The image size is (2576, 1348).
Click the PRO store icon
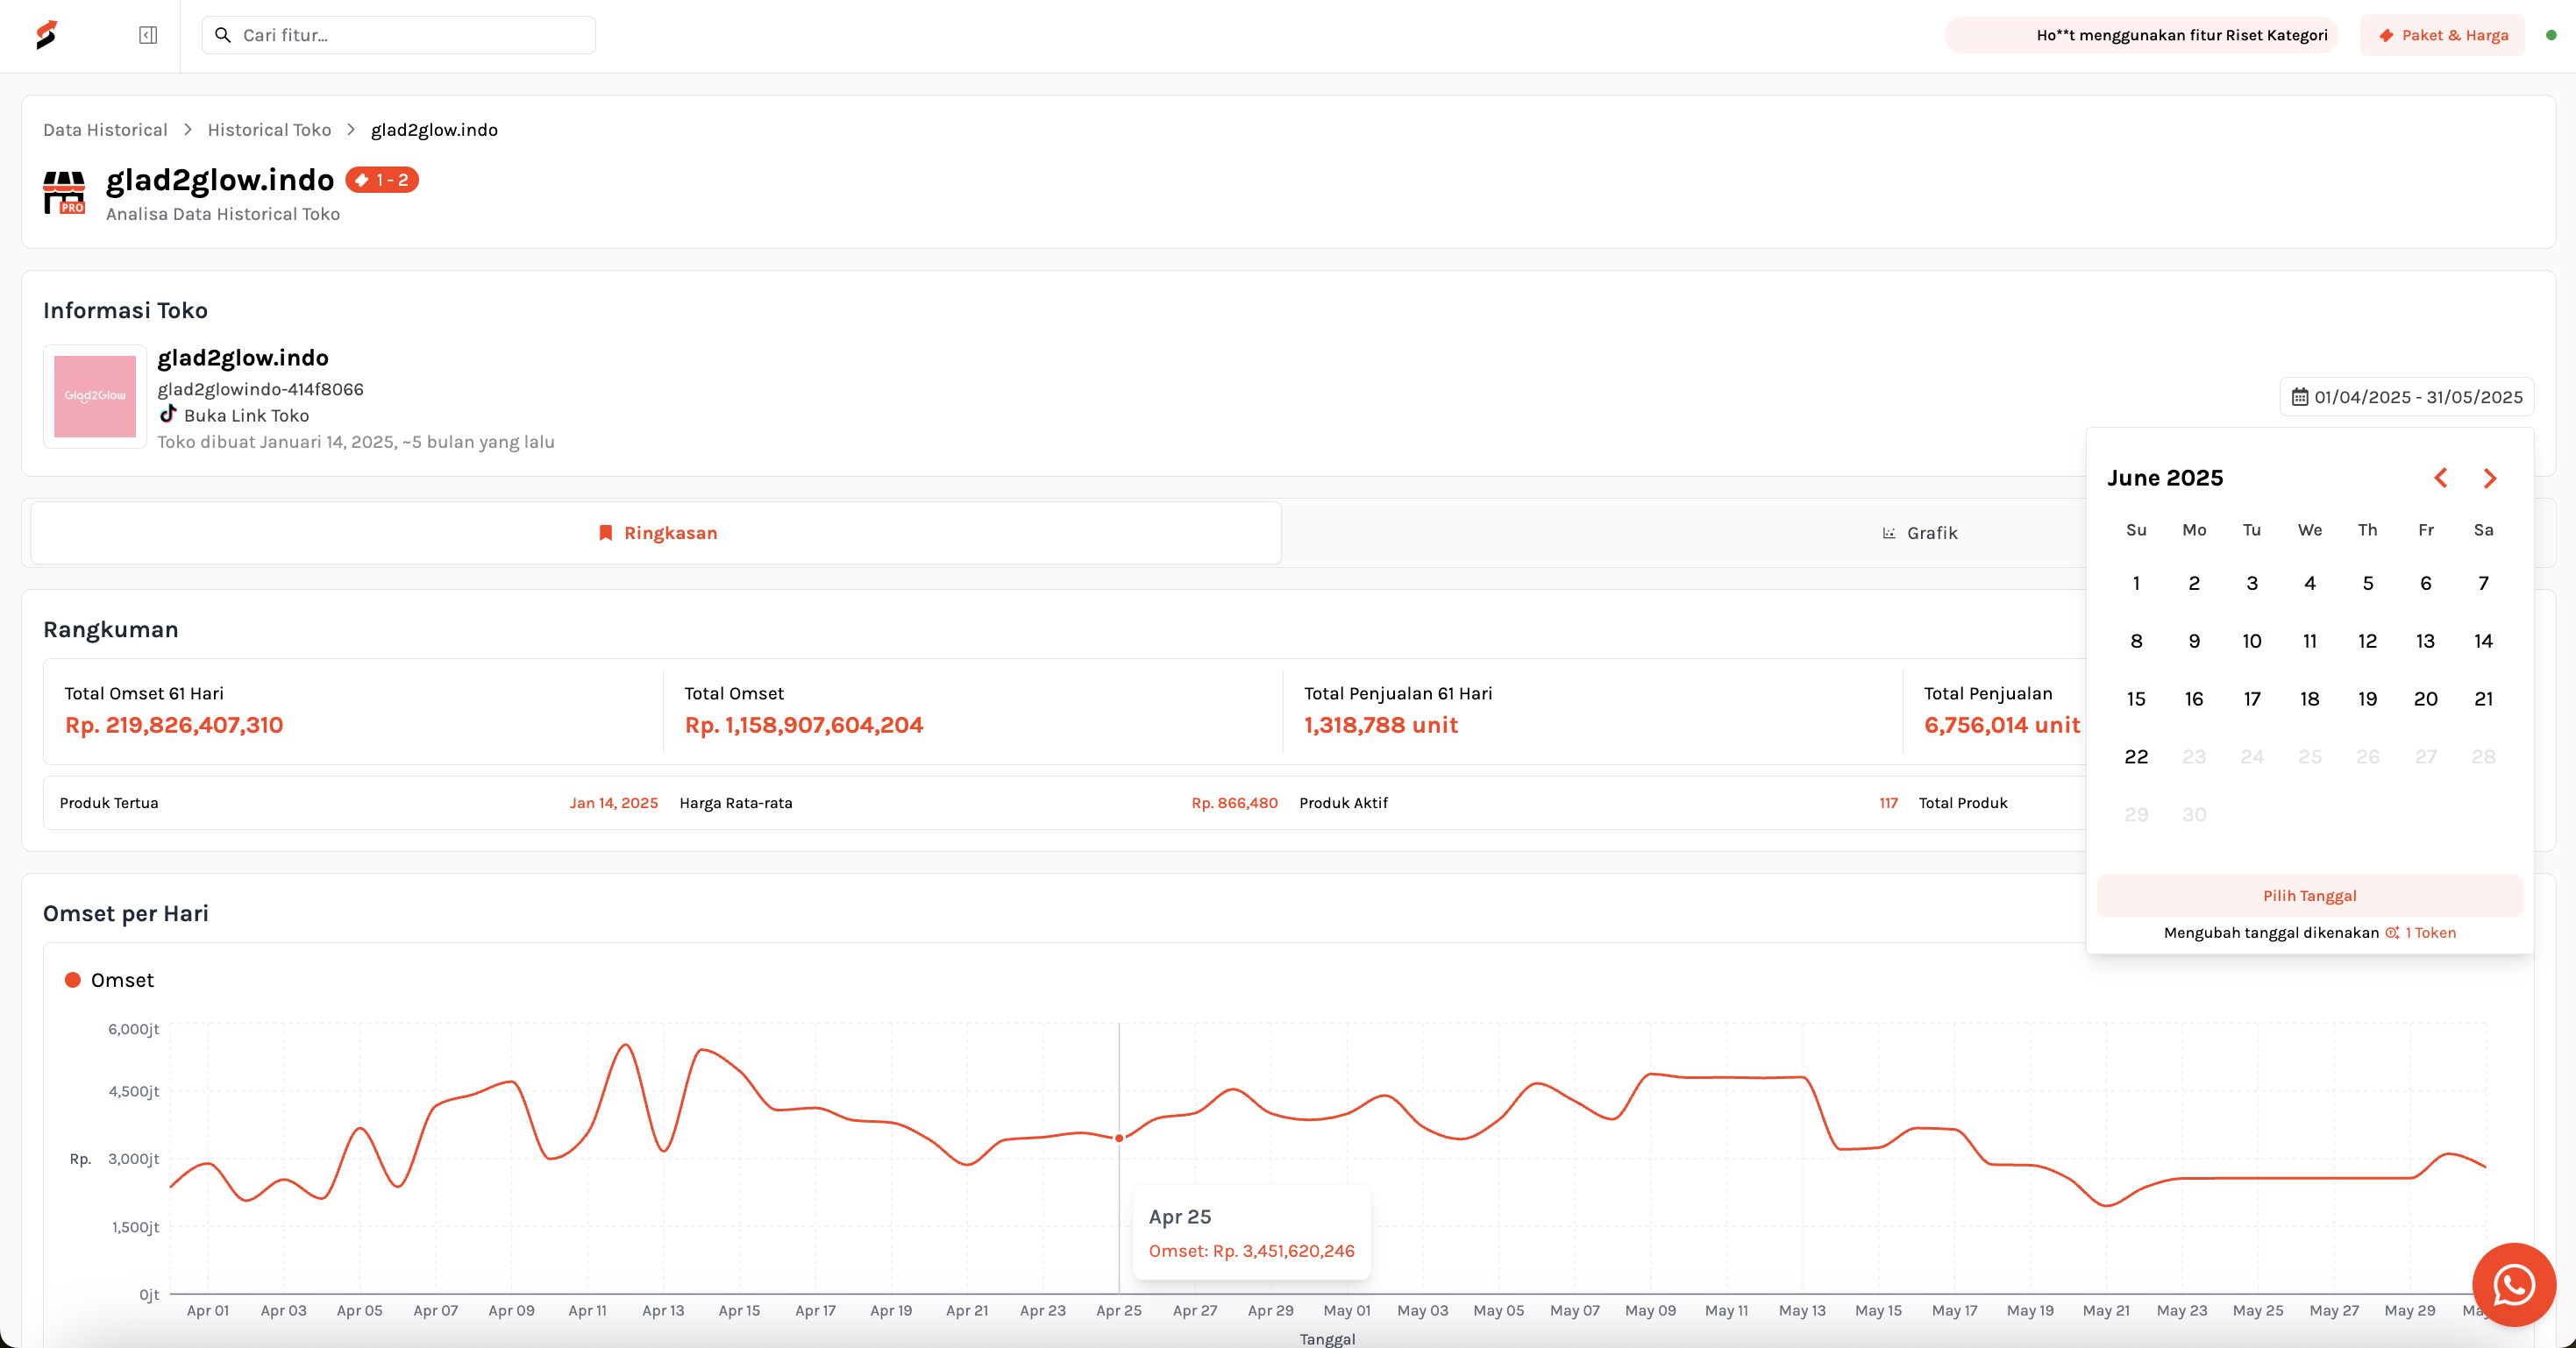[x=65, y=192]
